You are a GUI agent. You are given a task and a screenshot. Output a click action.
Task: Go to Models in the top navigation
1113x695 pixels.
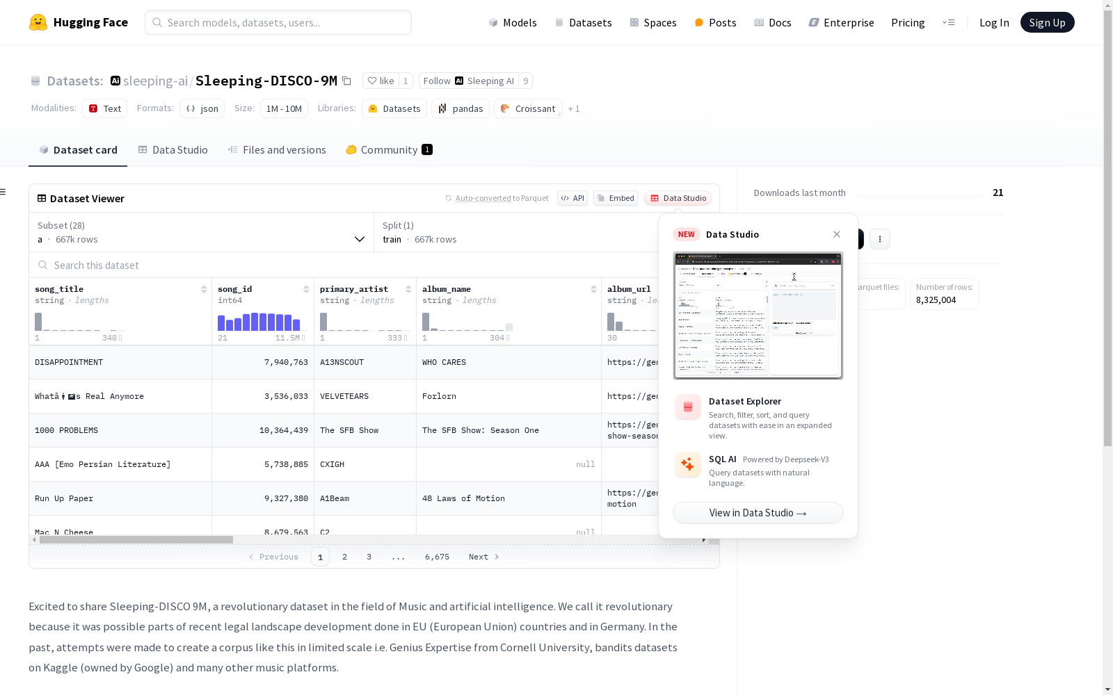[513, 22]
